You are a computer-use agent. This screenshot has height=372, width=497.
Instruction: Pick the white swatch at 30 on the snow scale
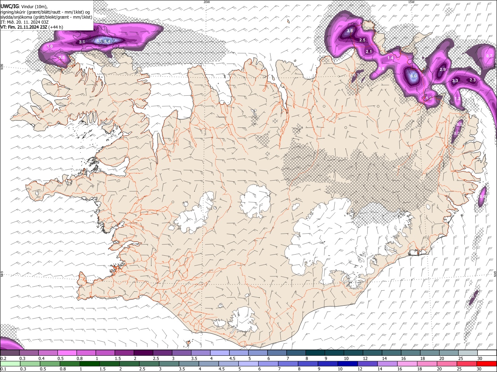pyautogui.click(x=487, y=353)
